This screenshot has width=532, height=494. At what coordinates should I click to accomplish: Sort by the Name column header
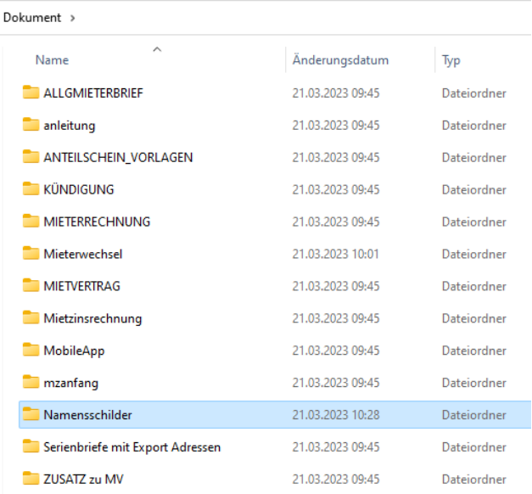point(52,60)
